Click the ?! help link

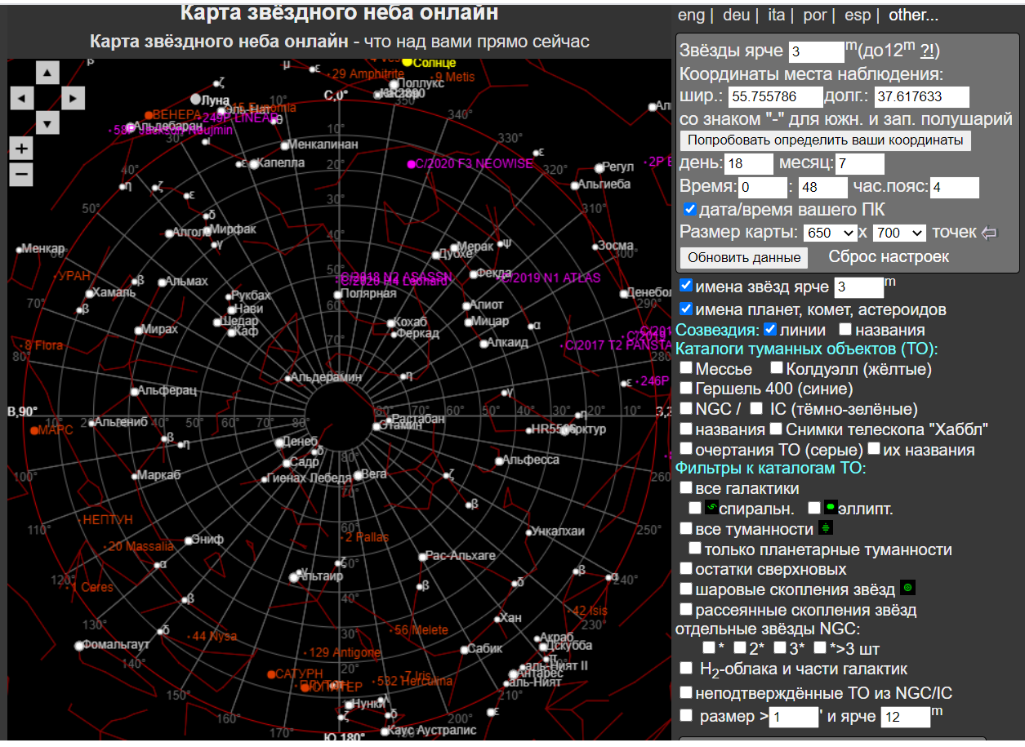point(927,51)
